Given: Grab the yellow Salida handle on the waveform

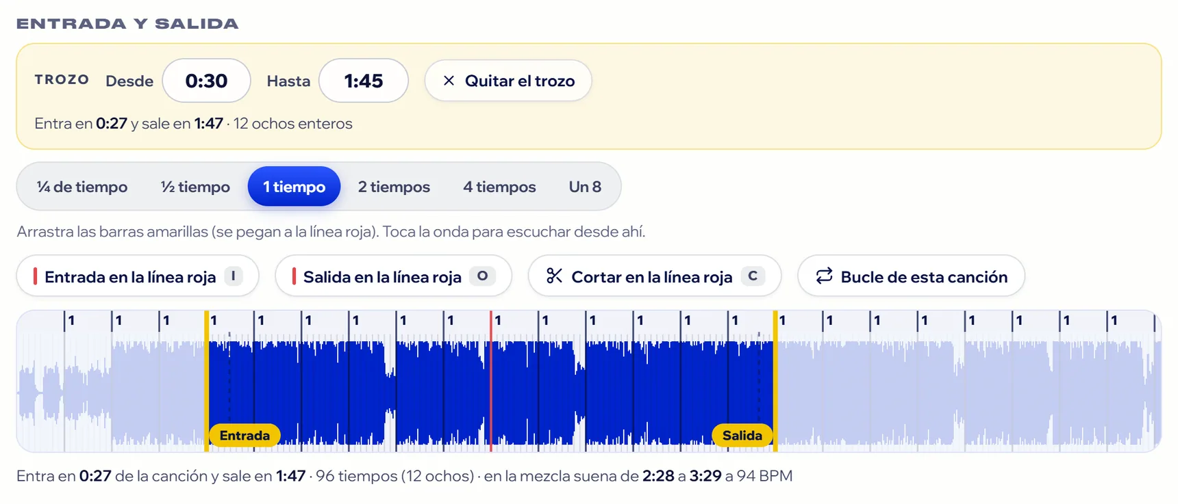Looking at the screenshot, I should coord(775,381).
